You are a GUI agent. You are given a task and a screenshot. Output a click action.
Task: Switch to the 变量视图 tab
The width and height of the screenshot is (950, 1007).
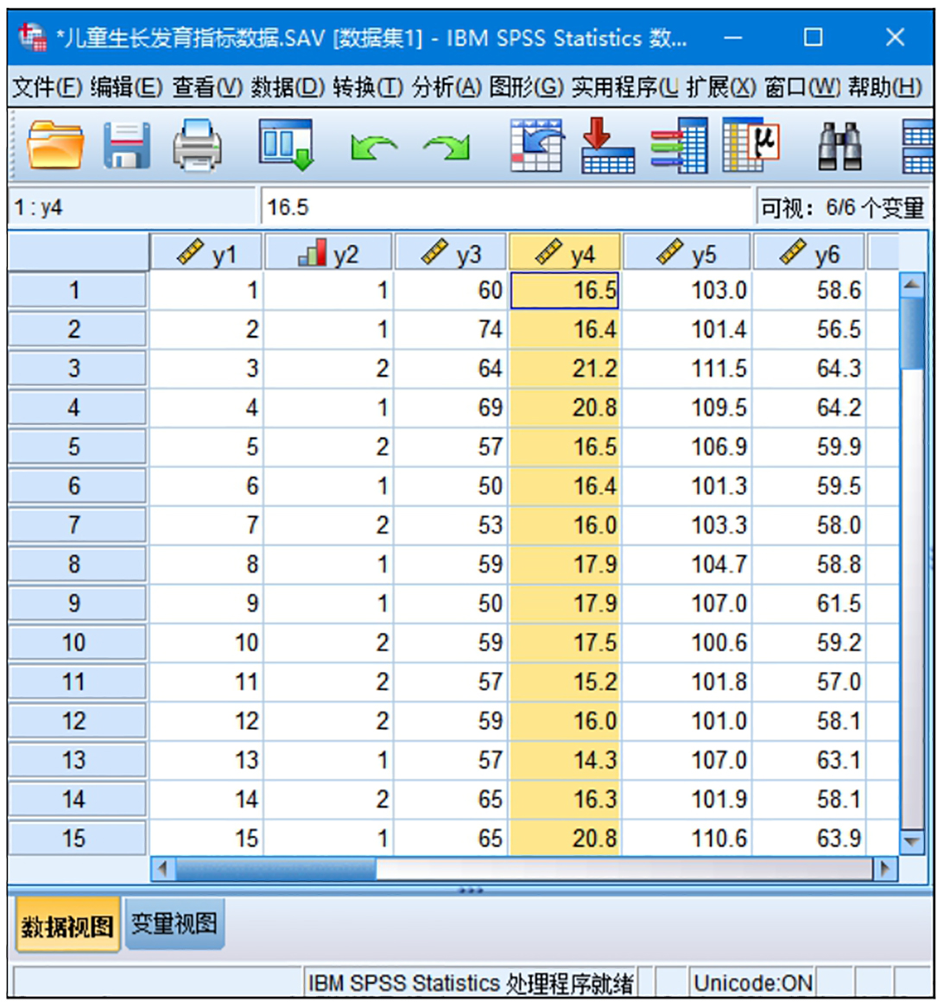(x=174, y=924)
